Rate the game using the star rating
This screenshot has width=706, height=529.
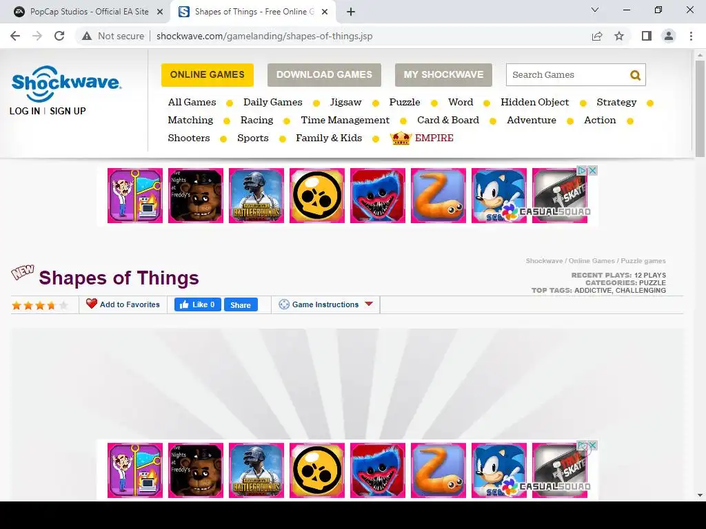(x=39, y=305)
